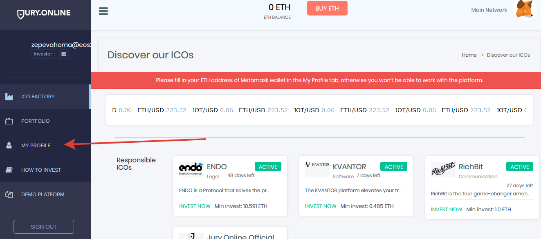
Task: Click the red wallet warning banner
Action: pos(316,80)
